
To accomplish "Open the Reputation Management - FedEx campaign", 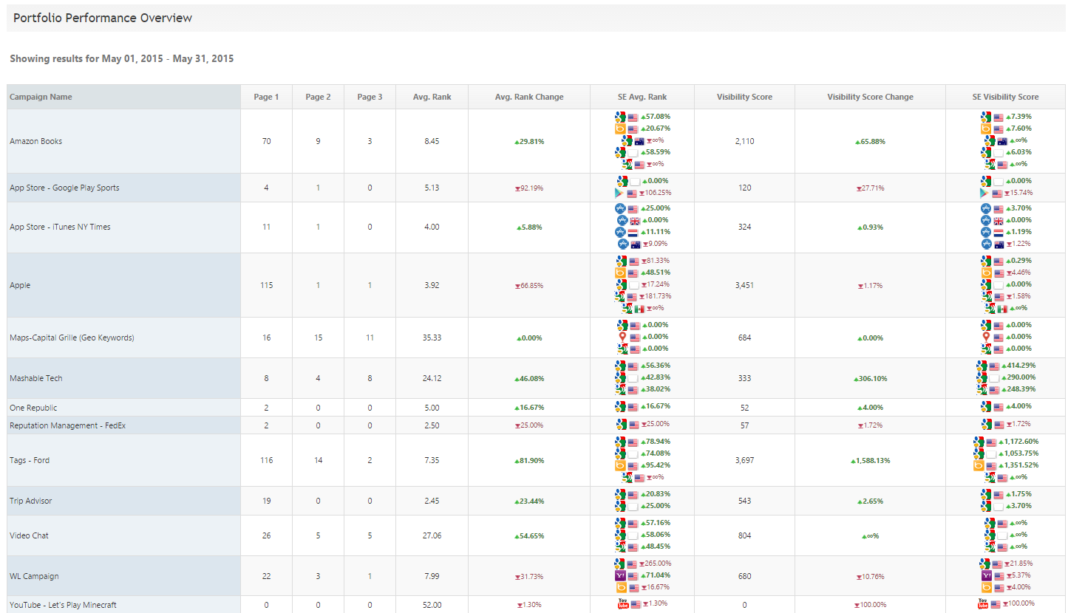I will point(67,425).
